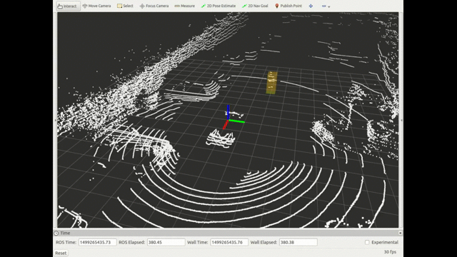Choose the Select tool
This screenshot has height=257, width=457.
click(125, 6)
